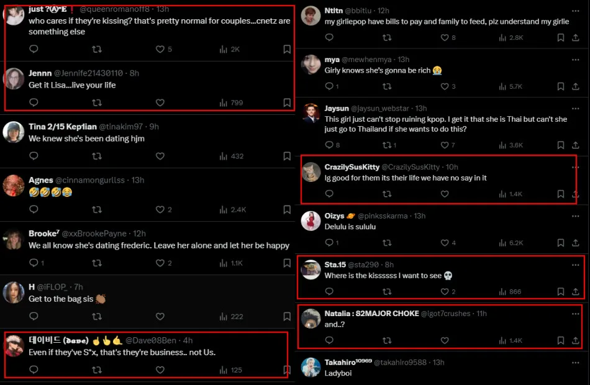Image resolution: width=590 pixels, height=385 pixels.
Task: Click Agnes's profile avatar
Action: coord(14,185)
